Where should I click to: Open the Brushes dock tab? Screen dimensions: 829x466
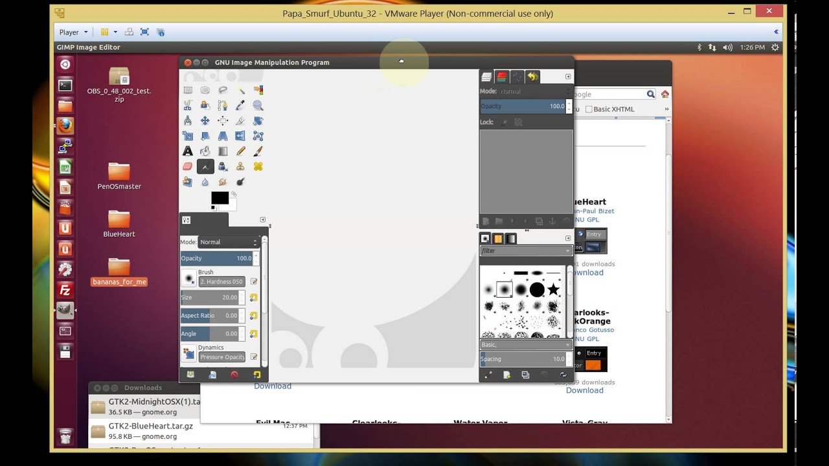(x=486, y=239)
